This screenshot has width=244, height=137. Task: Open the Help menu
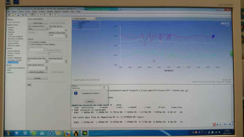click(78, 12)
